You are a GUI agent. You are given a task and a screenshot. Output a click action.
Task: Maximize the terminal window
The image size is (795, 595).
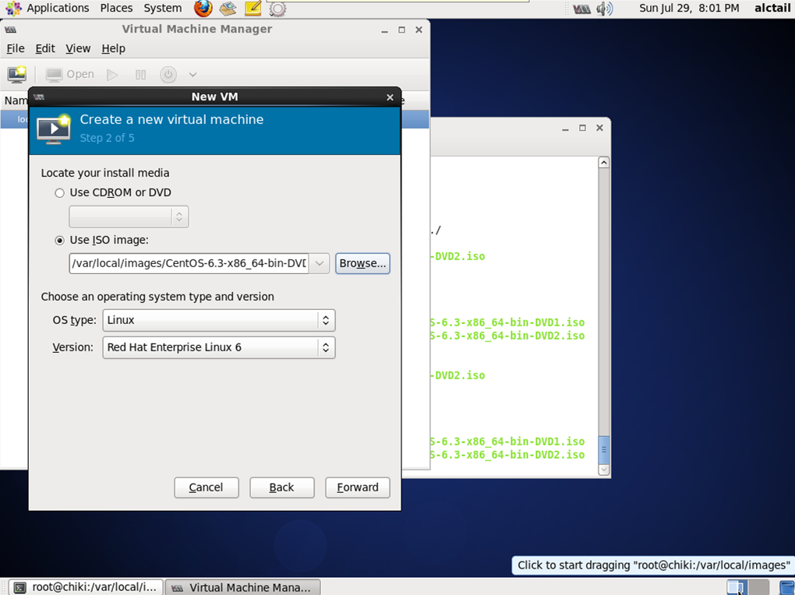point(582,128)
